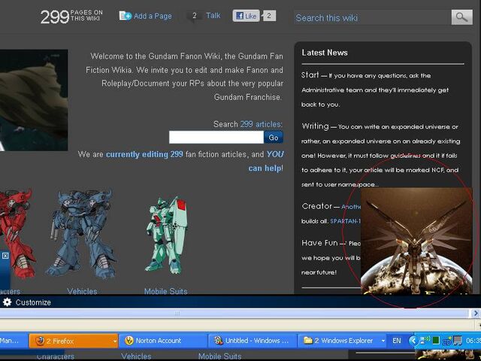Click the horizontal scrollbar right arrow

pos(476,314)
